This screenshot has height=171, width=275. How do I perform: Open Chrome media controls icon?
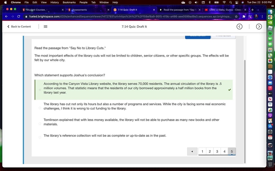pos(250,16)
